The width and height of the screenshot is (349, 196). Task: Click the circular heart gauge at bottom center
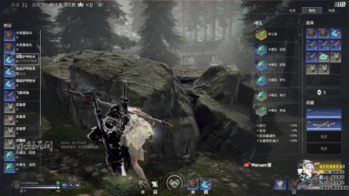[x=174, y=183]
